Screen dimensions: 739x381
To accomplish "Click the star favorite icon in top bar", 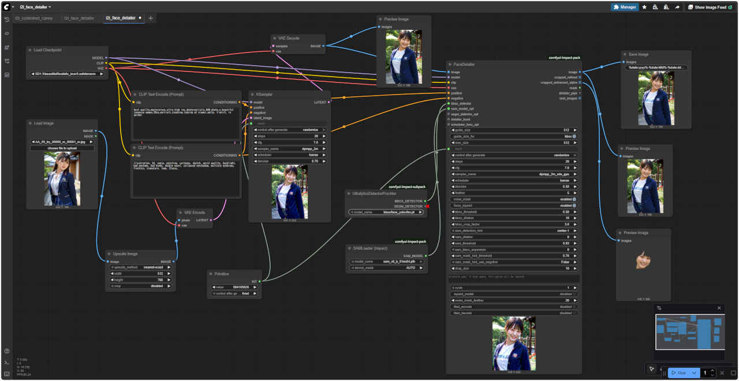I will [x=644, y=7].
